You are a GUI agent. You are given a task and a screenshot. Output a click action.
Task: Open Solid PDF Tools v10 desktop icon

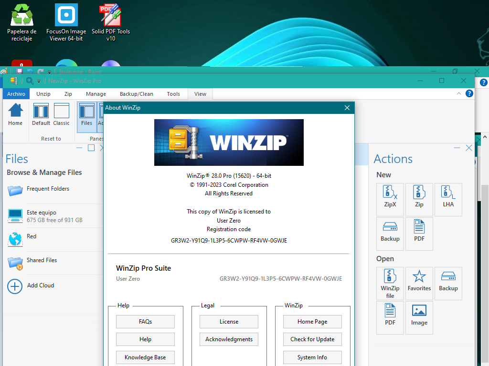(111, 22)
